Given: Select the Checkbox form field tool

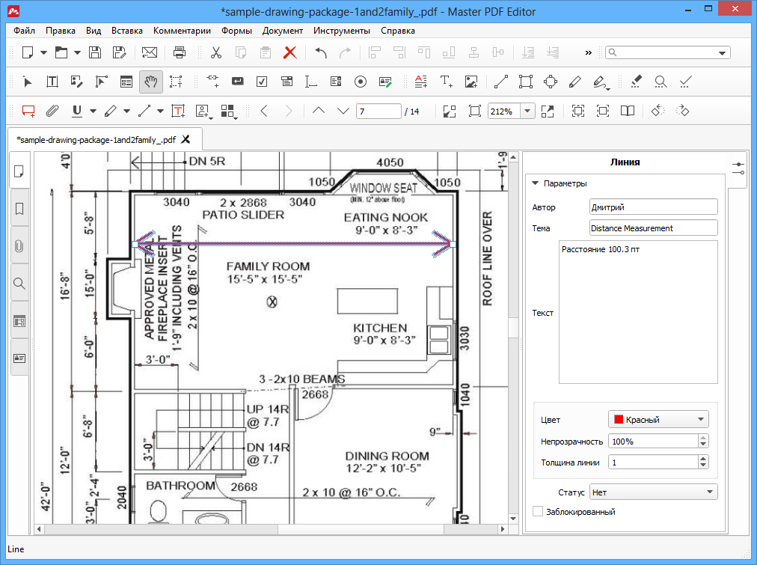Looking at the screenshot, I should (x=262, y=82).
